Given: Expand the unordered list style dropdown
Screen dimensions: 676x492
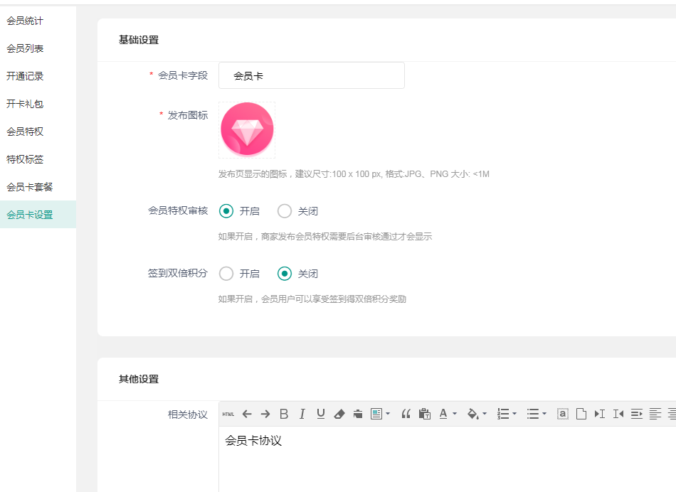Looking at the screenshot, I should coord(544,414).
